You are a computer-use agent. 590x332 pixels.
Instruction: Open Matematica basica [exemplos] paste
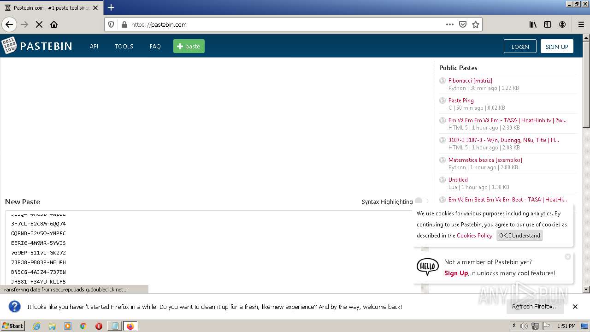[x=485, y=160]
